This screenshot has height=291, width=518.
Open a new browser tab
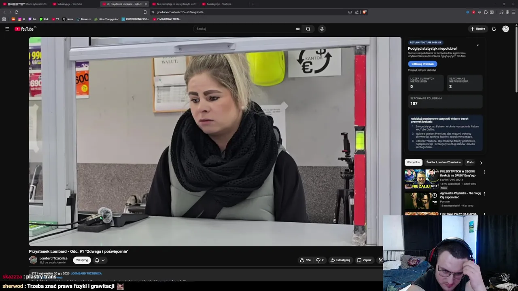(253, 4)
